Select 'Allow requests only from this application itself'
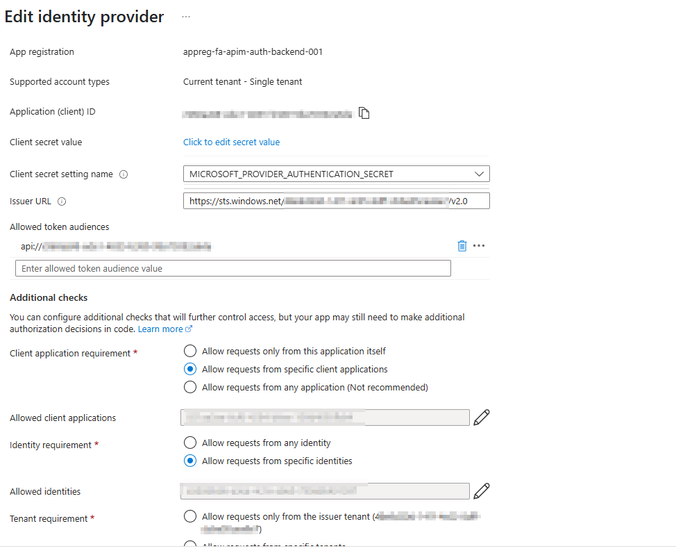This screenshot has height=560, width=676. pos(190,351)
